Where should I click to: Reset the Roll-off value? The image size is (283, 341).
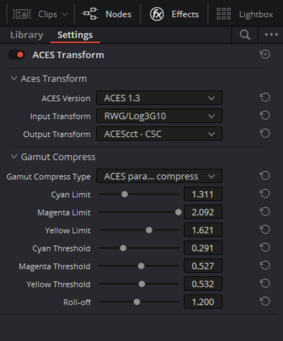[265, 301]
